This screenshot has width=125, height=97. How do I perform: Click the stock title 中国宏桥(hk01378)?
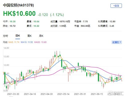19,5
